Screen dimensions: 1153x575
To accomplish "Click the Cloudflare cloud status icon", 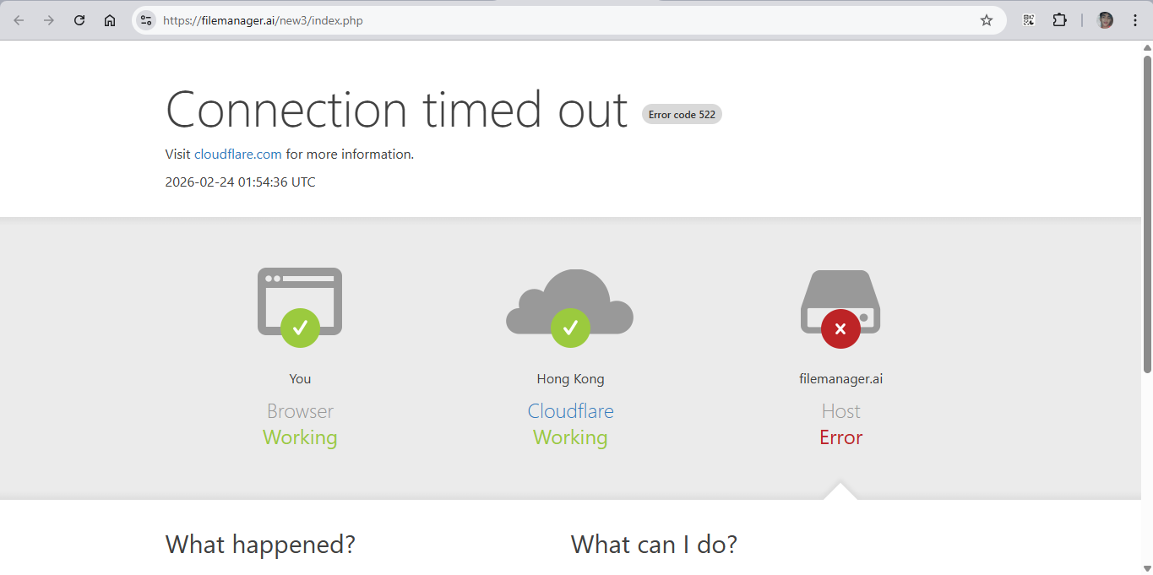I will click(x=570, y=302).
